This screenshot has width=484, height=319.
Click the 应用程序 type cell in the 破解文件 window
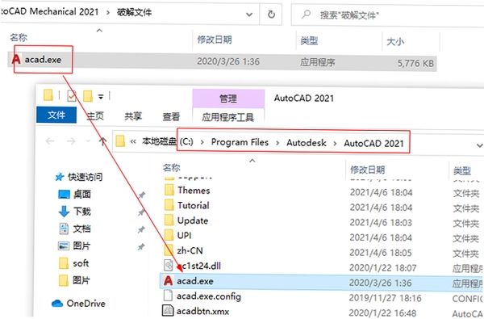317,62
